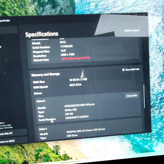
Task: Select the Drive 0 serial number value
Action: (77, 117)
